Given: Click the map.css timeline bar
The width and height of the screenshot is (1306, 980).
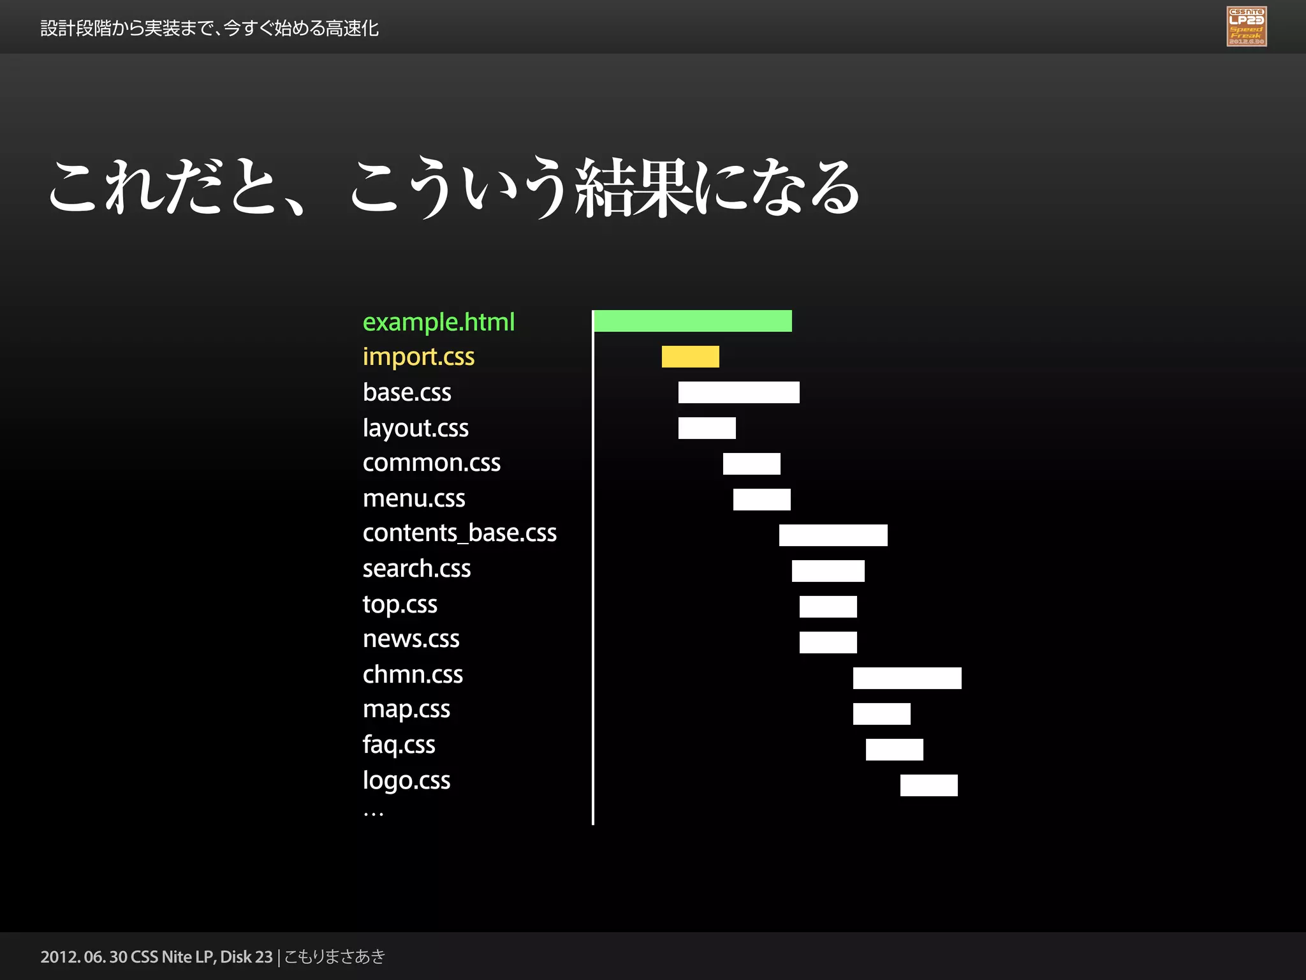Looking at the screenshot, I should [x=882, y=714].
